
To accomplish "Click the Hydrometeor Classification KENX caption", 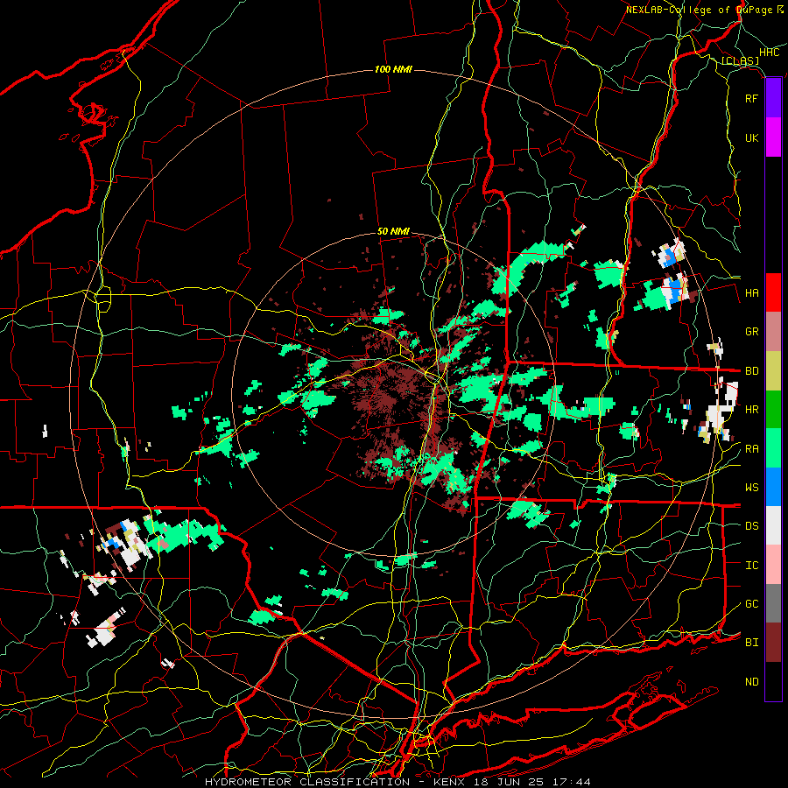I will (398, 782).
